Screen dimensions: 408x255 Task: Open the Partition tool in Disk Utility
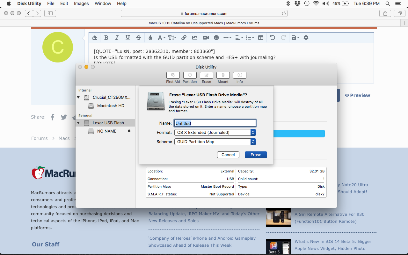[190, 75]
